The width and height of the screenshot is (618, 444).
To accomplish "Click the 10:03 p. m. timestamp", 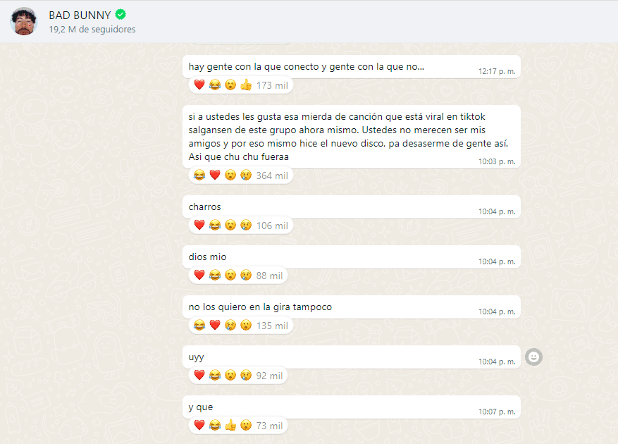I will coord(497,161).
